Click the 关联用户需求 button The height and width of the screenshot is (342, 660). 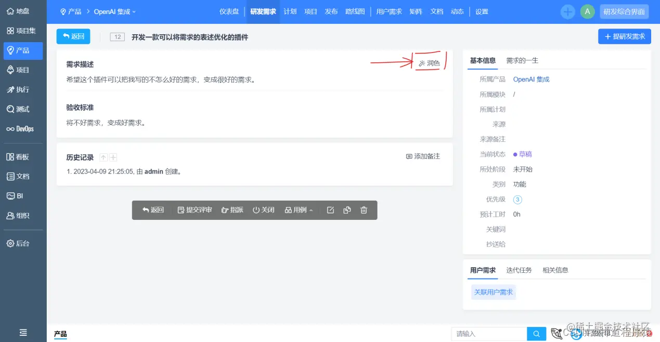(x=493, y=292)
